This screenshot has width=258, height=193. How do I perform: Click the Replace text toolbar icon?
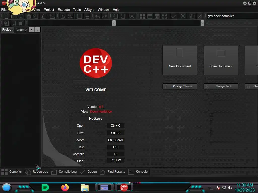(70, 16)
